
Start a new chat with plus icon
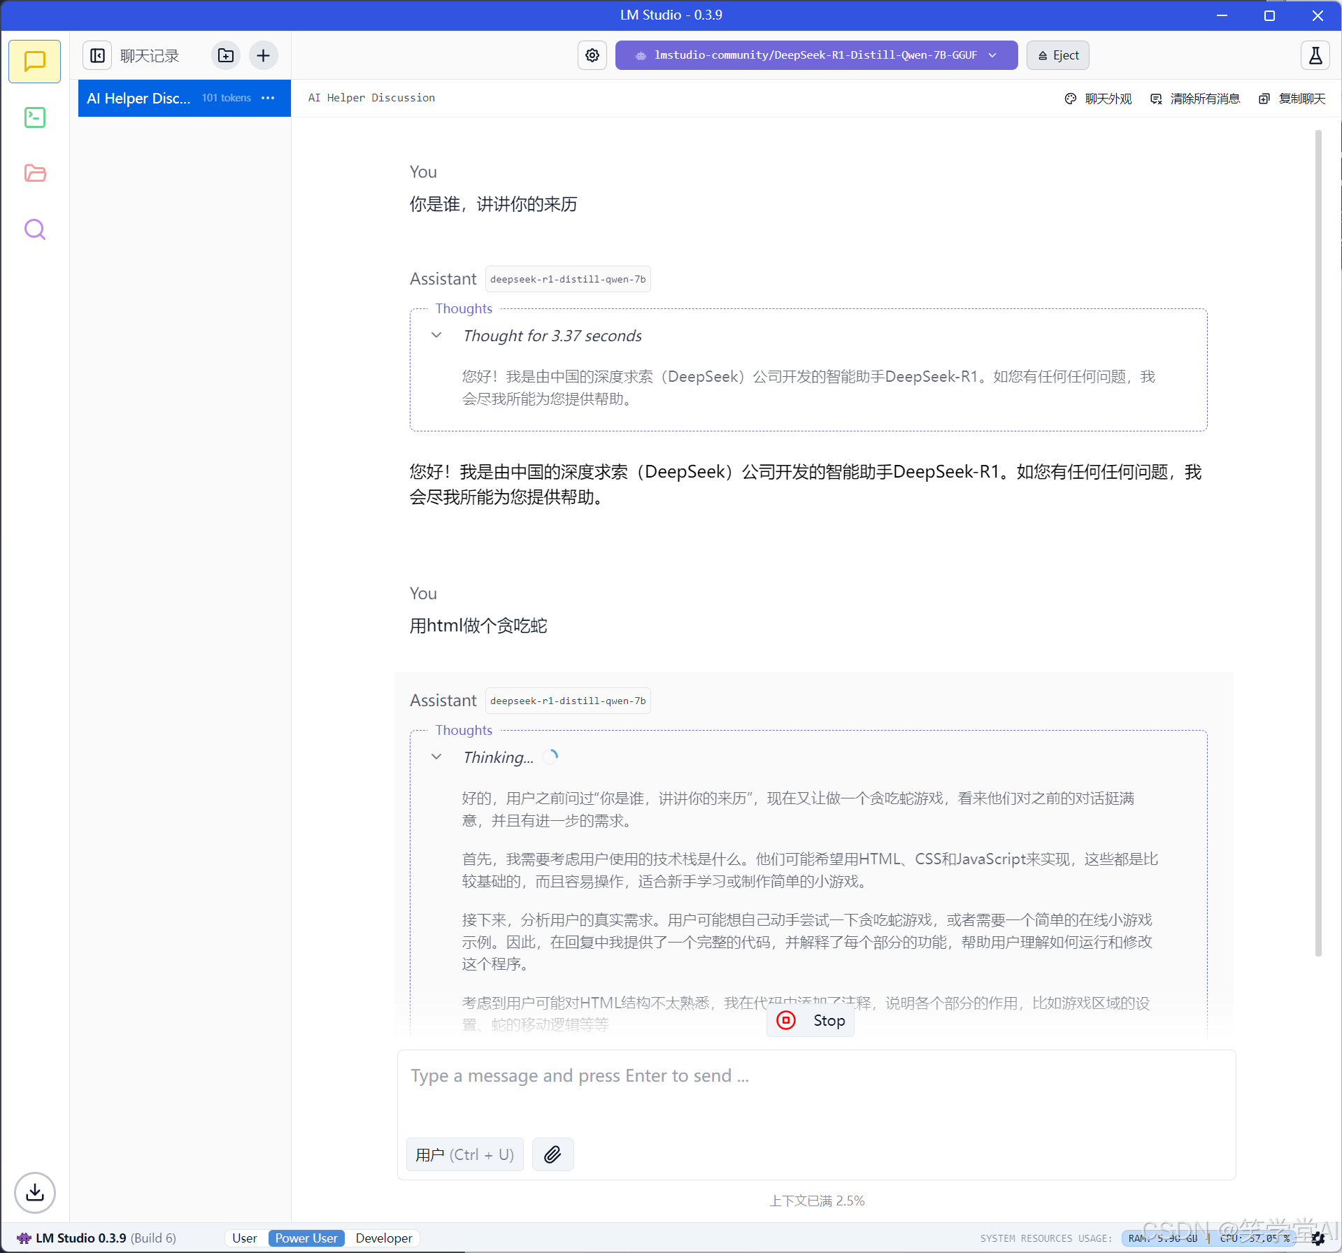point(263,56)
